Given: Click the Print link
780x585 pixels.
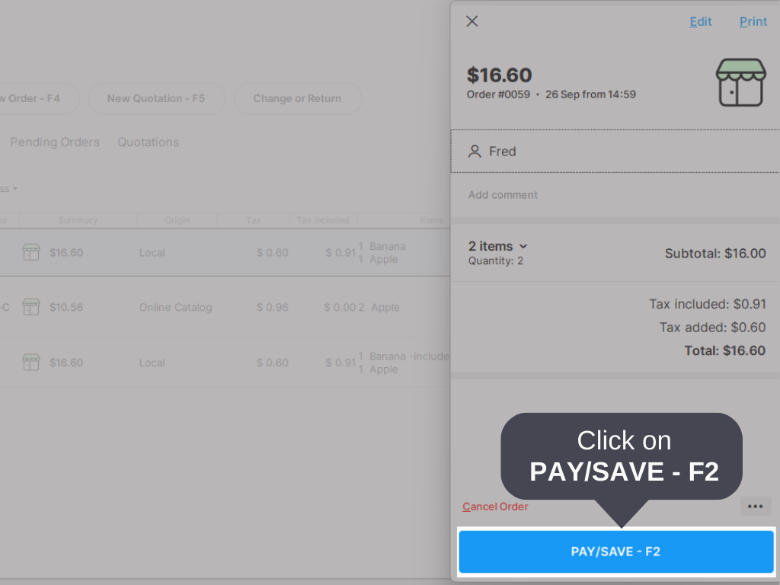Looking at the screenshot, I should tap(753, 21).
